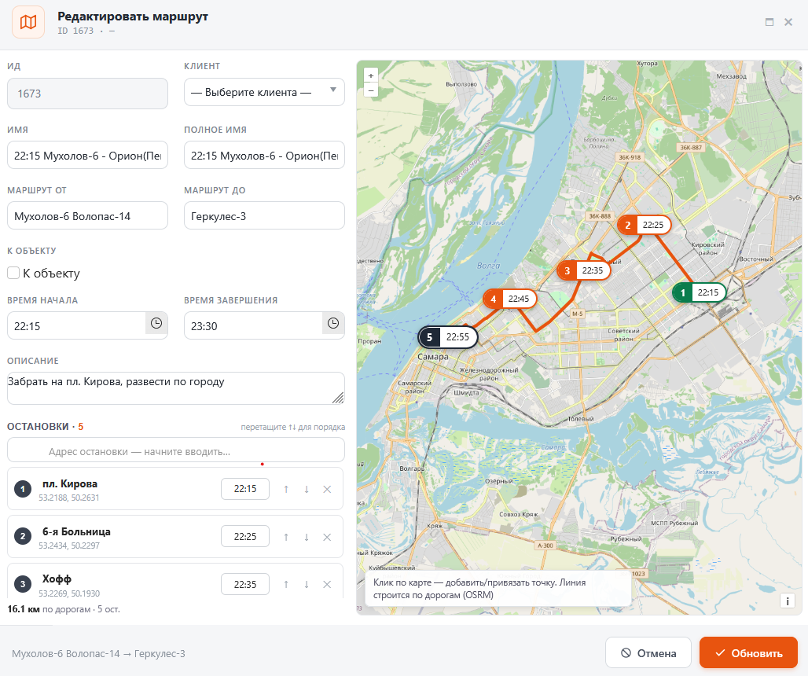Delete the пл. Кирова stop

point(327,490)
